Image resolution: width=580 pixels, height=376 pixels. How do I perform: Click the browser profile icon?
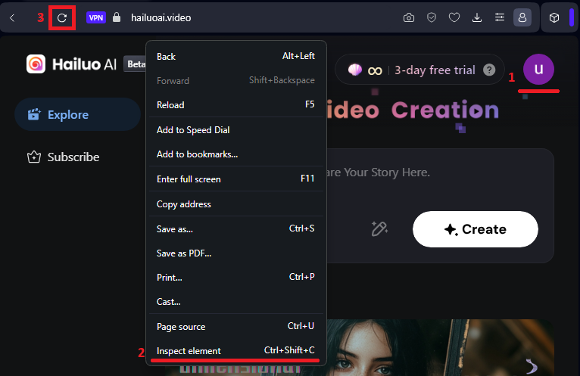pos(522,17)
